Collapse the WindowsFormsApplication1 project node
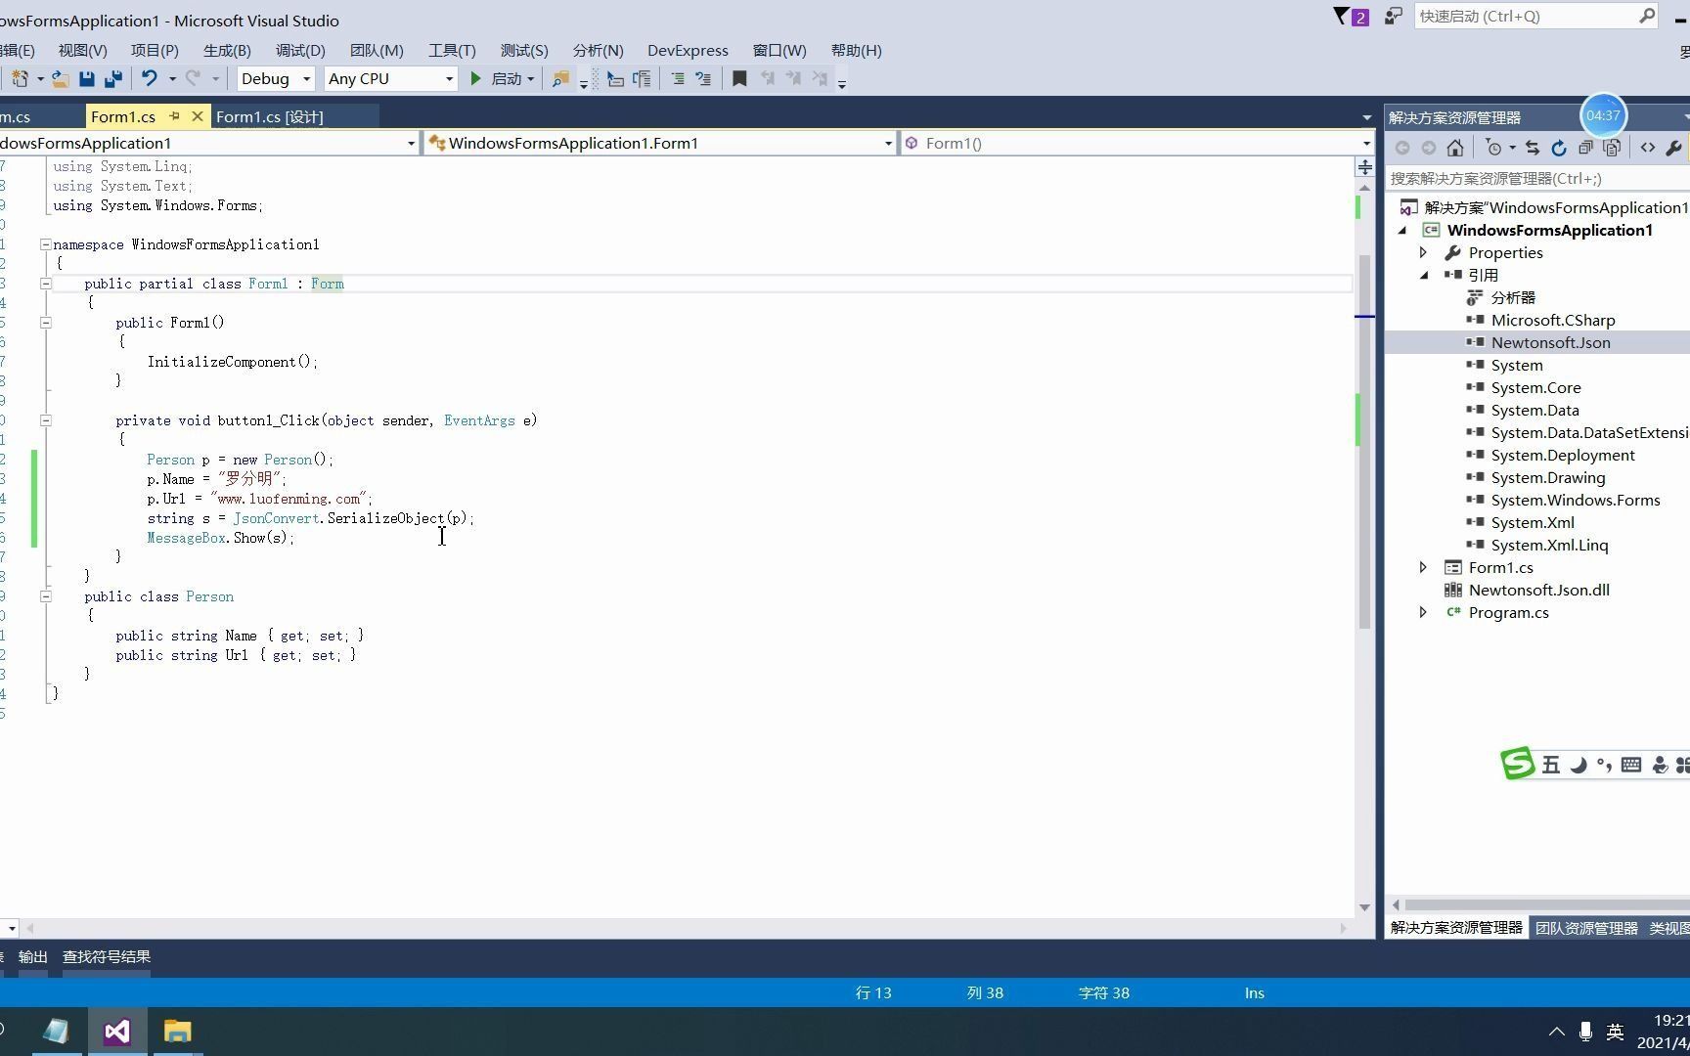Viewport: 1690px width, 1056px height. pos(1401,230)
